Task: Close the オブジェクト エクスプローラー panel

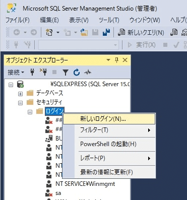Action: pyautogui.click(x=125, y=60)
